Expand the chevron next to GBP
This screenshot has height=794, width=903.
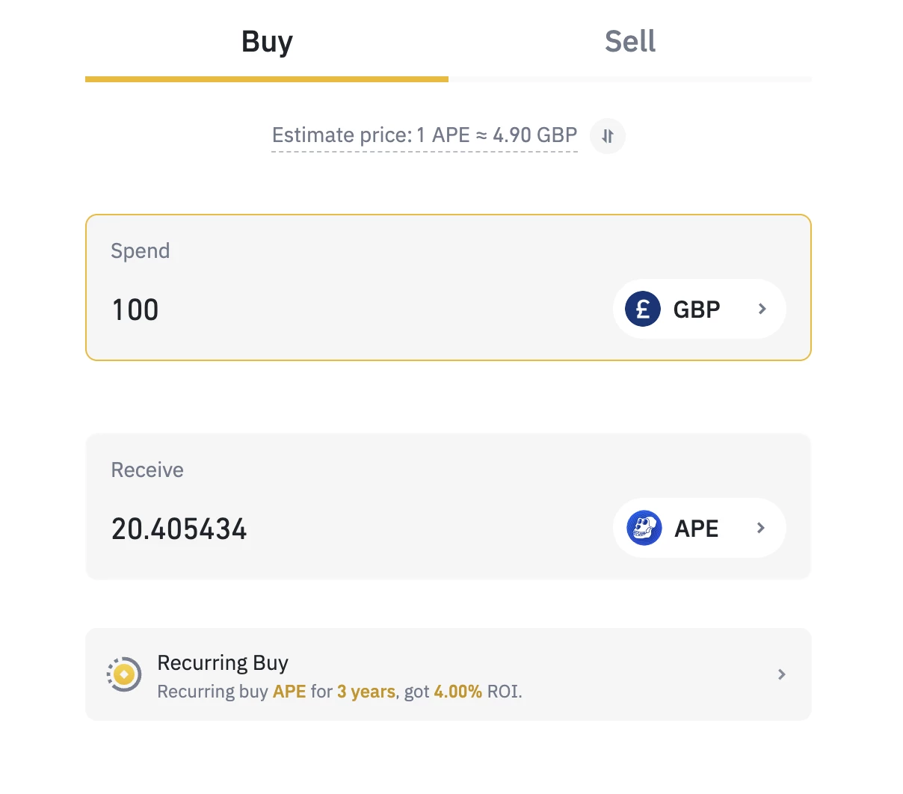point(762,309)
